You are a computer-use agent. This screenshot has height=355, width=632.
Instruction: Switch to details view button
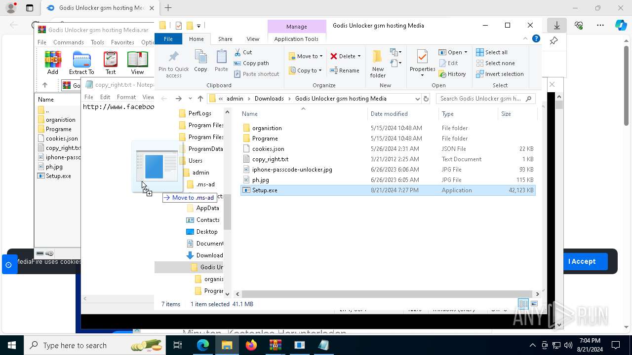[x=523, y=304]
